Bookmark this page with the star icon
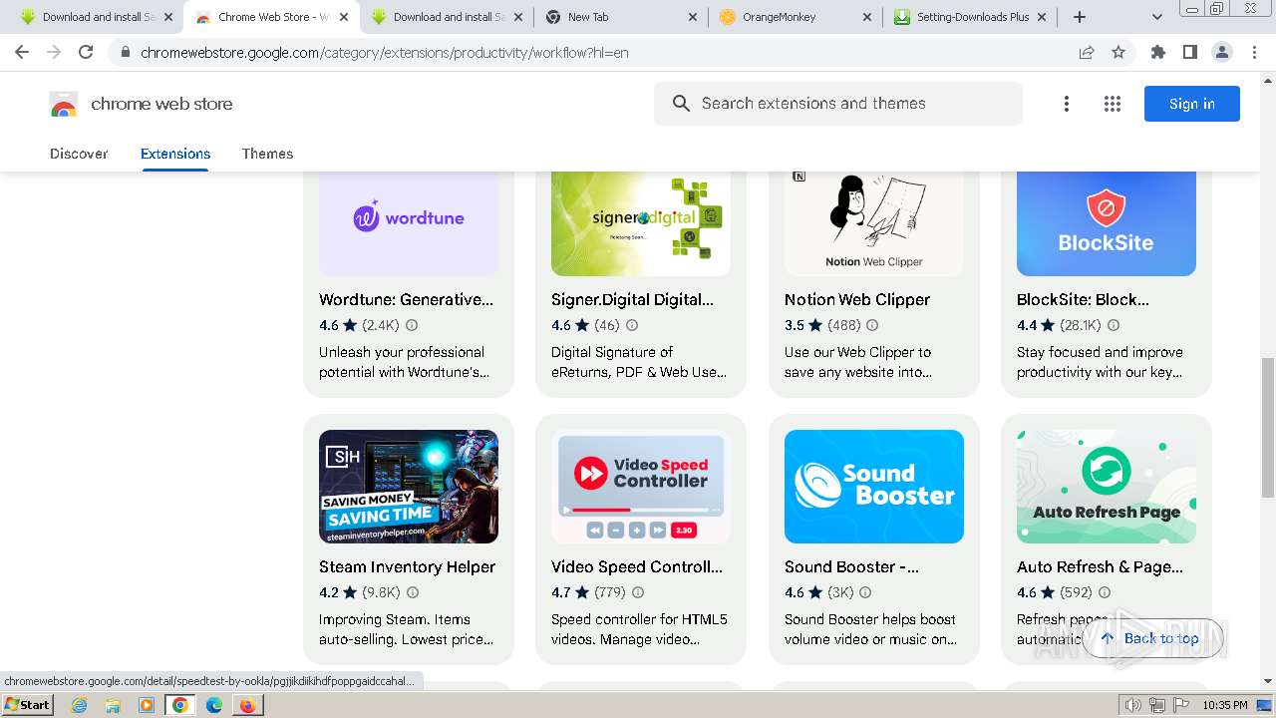 [1118, 52]
